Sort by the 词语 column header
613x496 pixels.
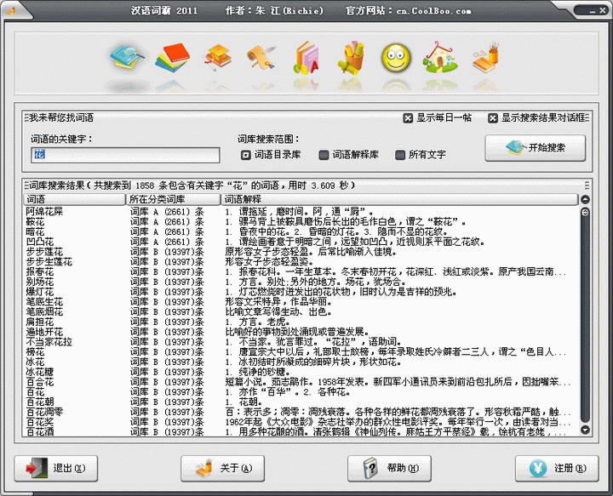[74, 200]
